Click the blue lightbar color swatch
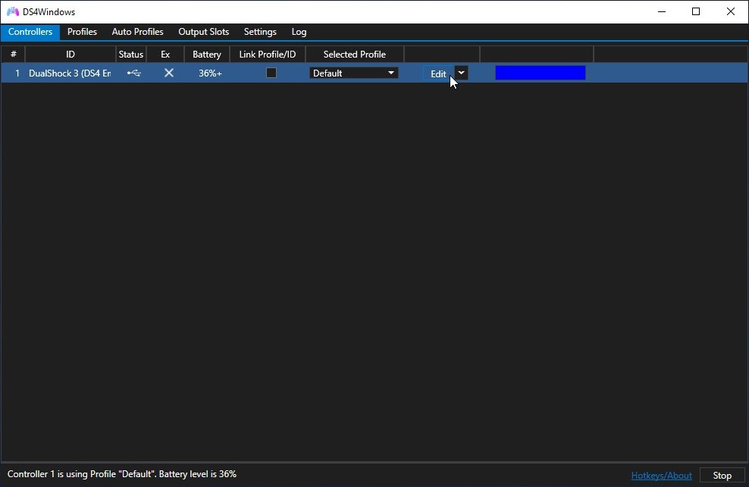 (x=541, y=73)
